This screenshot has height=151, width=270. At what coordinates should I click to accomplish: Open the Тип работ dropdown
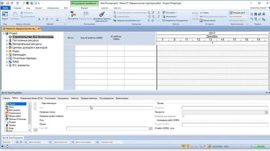pyautogui.click(x=170, y=13)
